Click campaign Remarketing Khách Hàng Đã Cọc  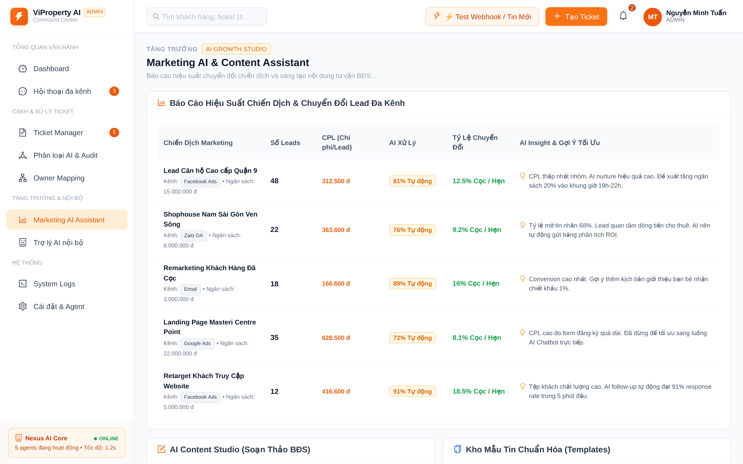pyautogui.click(x=209, y=273)
